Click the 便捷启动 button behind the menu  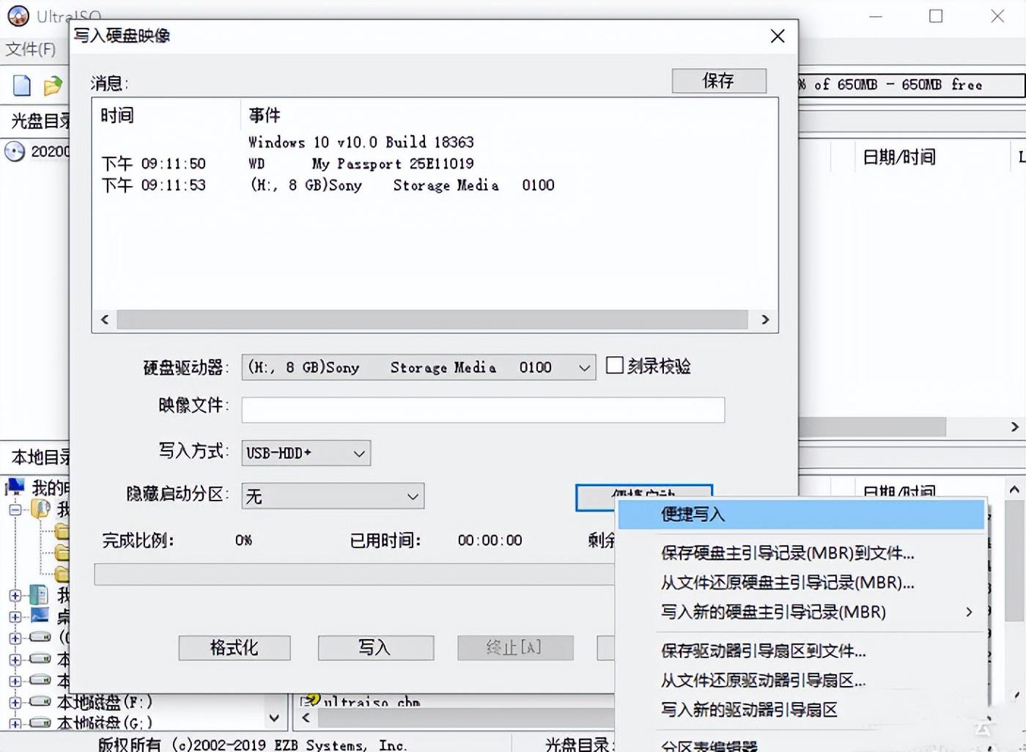[643, 492]
